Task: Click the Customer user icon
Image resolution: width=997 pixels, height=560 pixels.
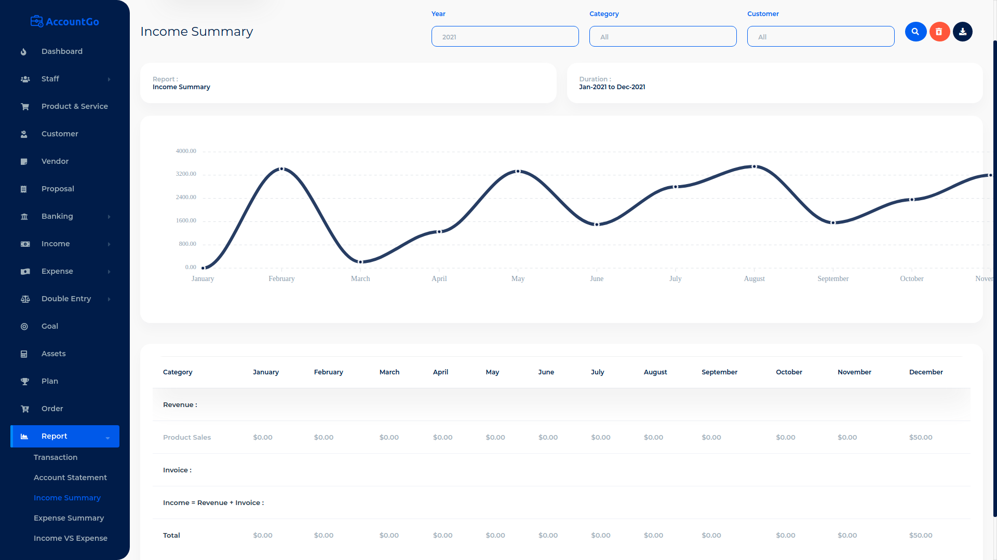Action: 24,134
